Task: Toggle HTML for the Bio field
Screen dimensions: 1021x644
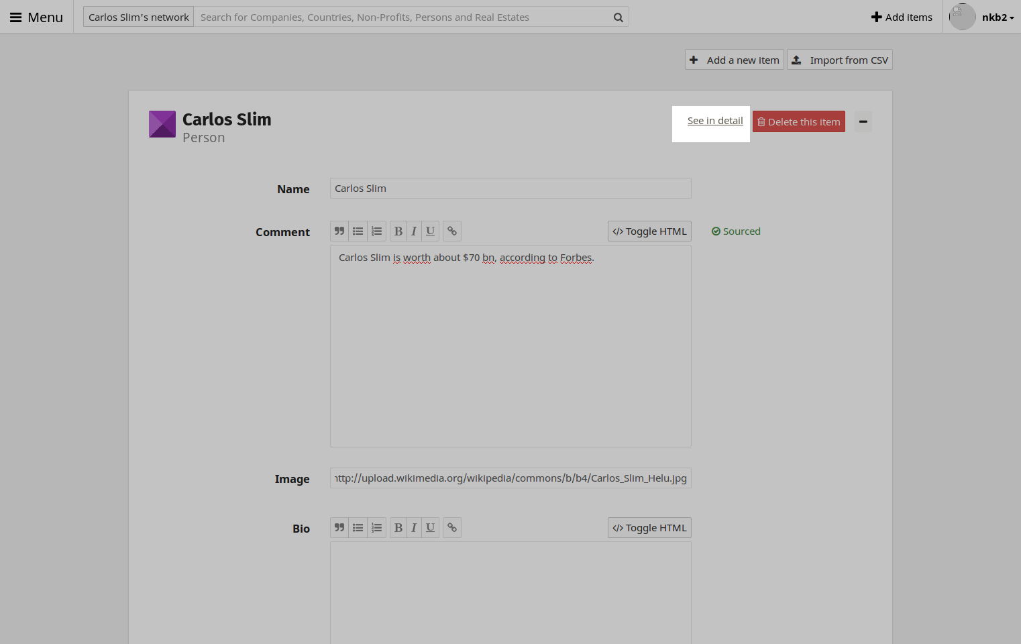Action: (649, 528)
